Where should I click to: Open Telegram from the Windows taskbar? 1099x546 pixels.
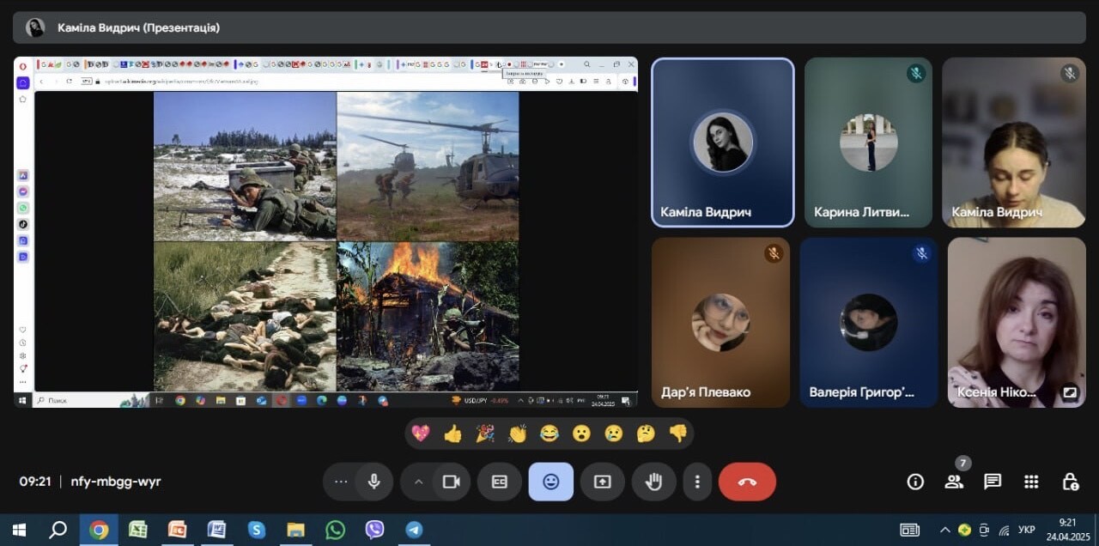(414, 530)
